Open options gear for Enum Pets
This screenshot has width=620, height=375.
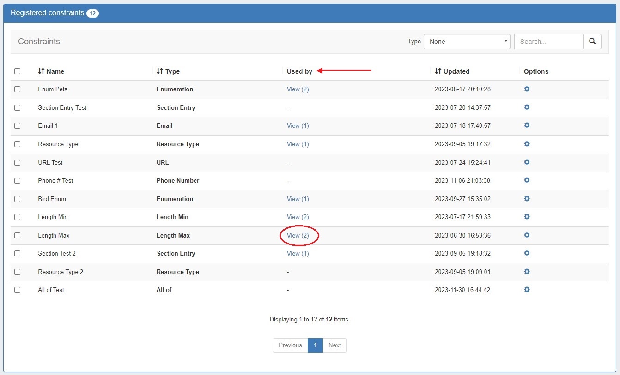[527, 89]
